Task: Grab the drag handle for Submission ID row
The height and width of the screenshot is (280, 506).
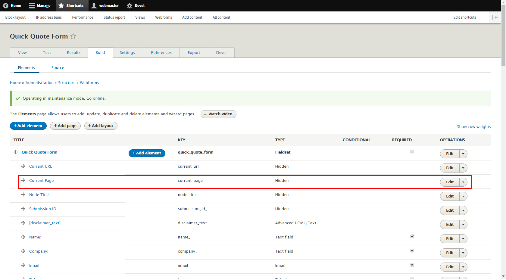Action: 23,209
